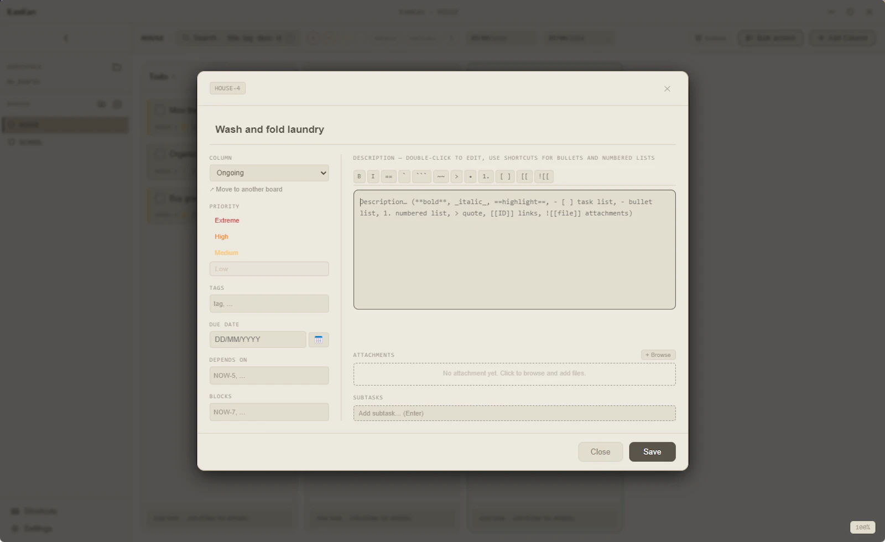Click the Blocks input field
Image resolution: width=885 pixels, height=542 pixels.
point(269,412)
